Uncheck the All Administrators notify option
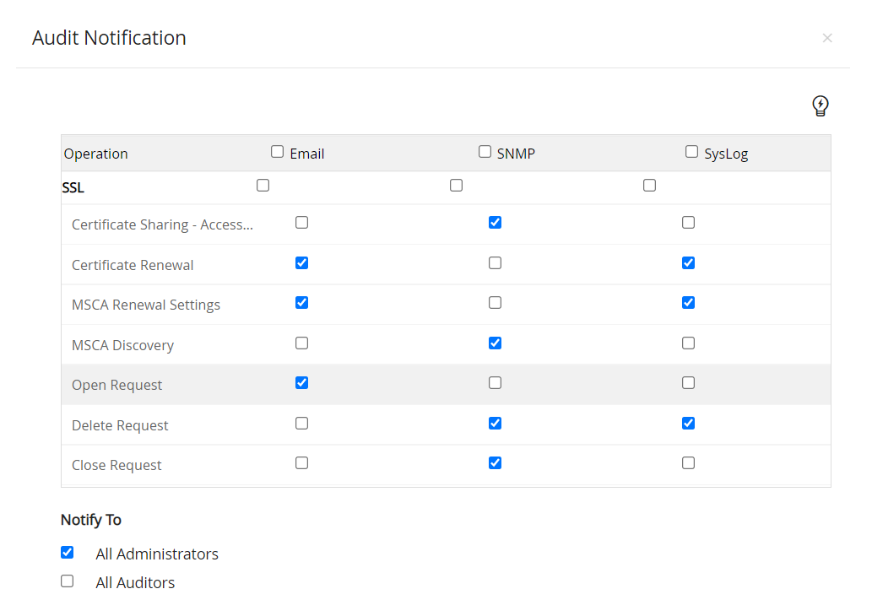Viewport: 872px width, 616px height. (67, 552)
